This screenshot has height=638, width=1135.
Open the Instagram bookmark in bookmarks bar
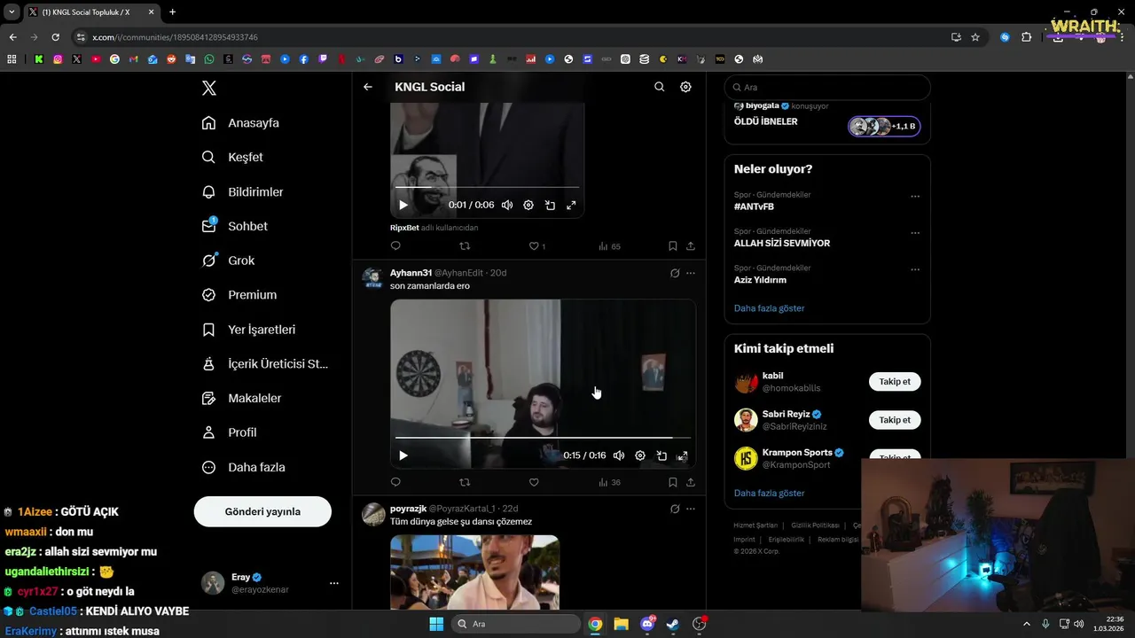(x=58, y=59)
